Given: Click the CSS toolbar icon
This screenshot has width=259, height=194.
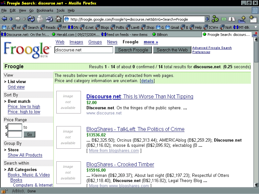Looking at the screenshot, I should [224, 19].
